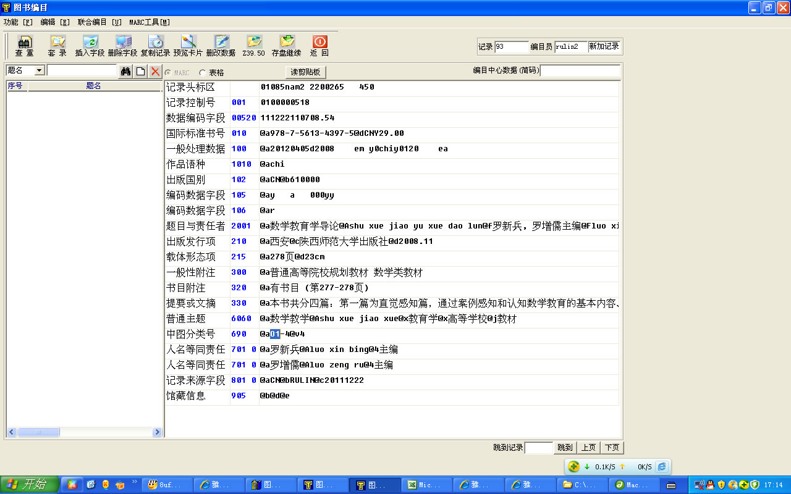This screenshot has height=494, width=791.
Task: Select the 表格 radio button
Action: point(203,73)
